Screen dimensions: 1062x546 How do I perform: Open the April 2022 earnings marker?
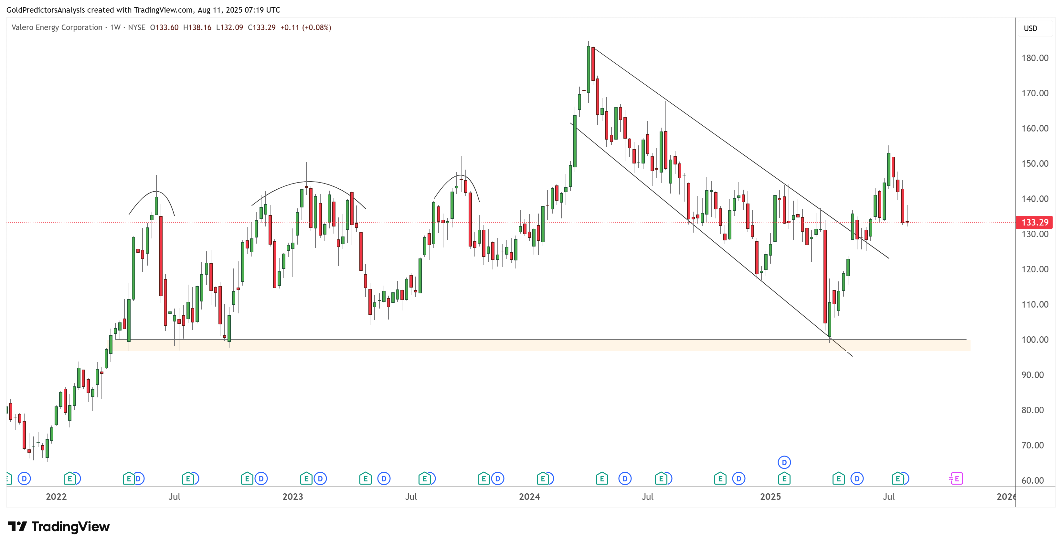pyautogui.click(x=129, y=478)
